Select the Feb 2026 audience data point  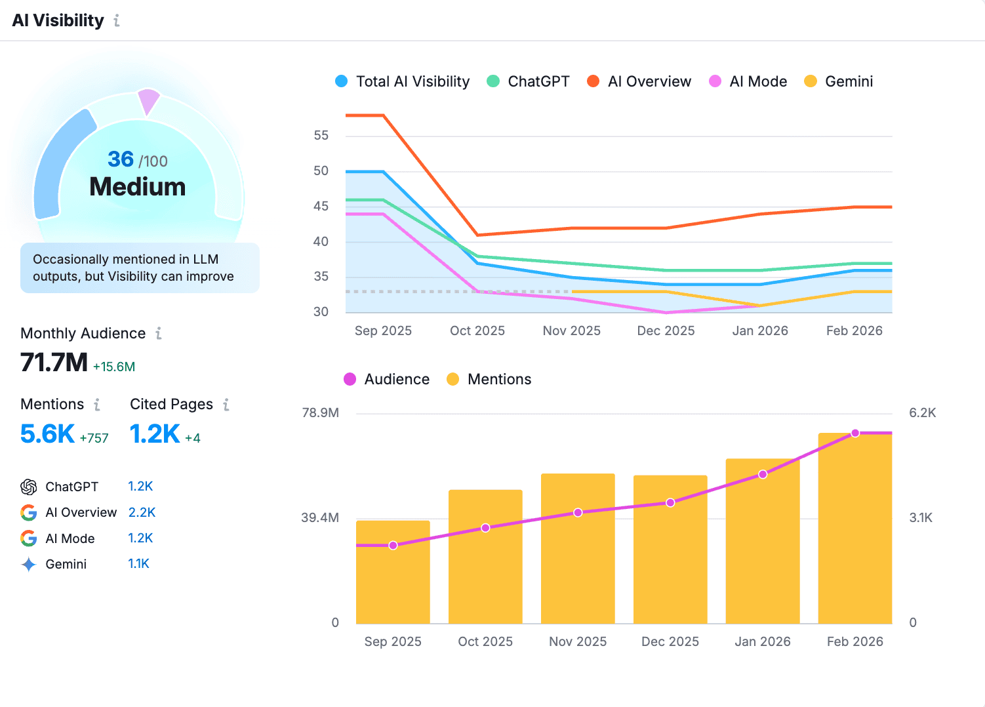[855, 434]
